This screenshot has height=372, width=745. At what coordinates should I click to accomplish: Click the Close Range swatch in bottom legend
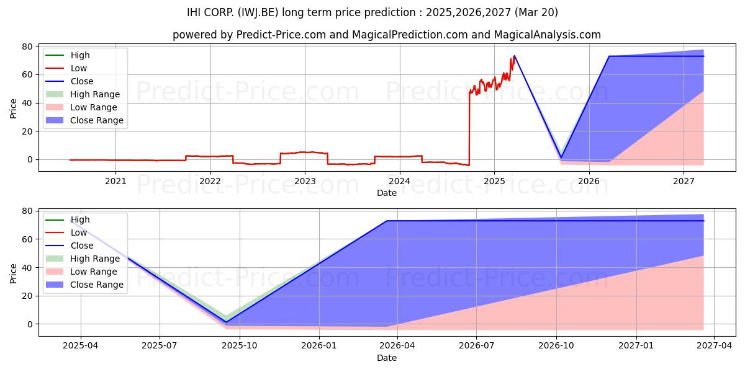pyautogui.click(x=55, y=285)
